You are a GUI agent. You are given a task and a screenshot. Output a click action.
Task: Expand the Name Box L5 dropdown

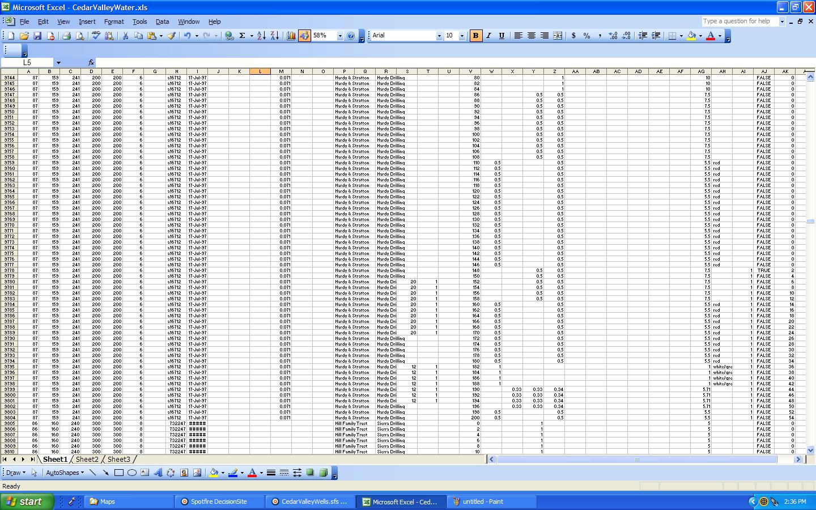pyautogui.click(x=58, y=63)
